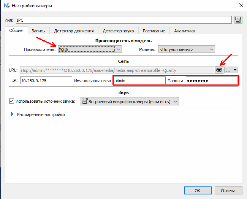Click the ellipsis URL options button
The height and width of the screenshot is (199, 247).
[228, 70]
